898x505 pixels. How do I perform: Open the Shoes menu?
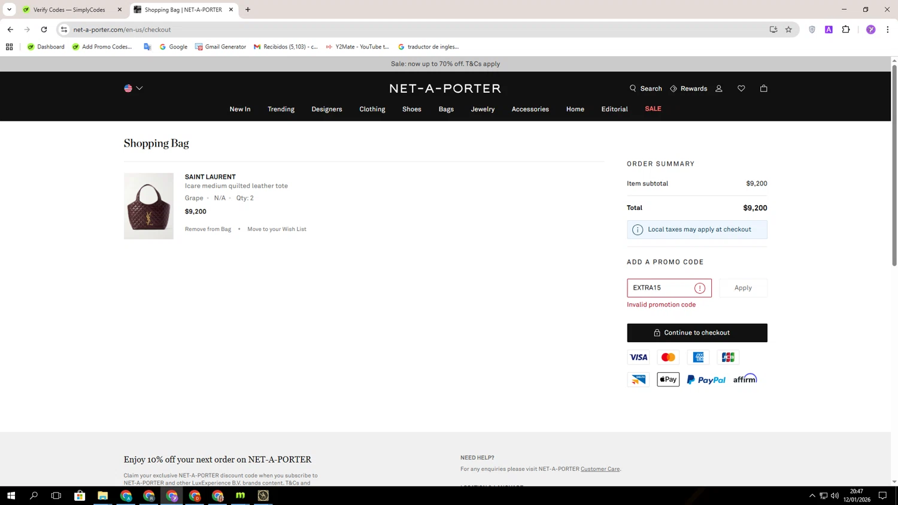tap(412, 109)
